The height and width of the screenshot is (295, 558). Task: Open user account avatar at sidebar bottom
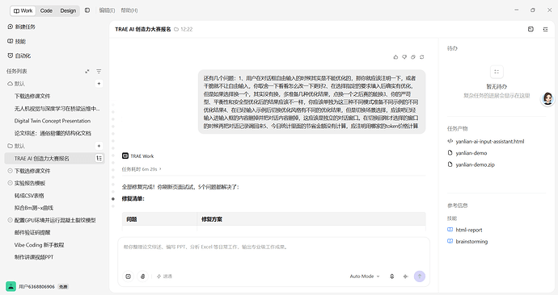tap(11, 286)
